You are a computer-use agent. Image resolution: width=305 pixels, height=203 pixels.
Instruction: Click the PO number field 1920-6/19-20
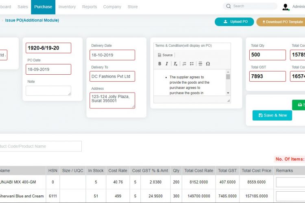pos(48,48)
